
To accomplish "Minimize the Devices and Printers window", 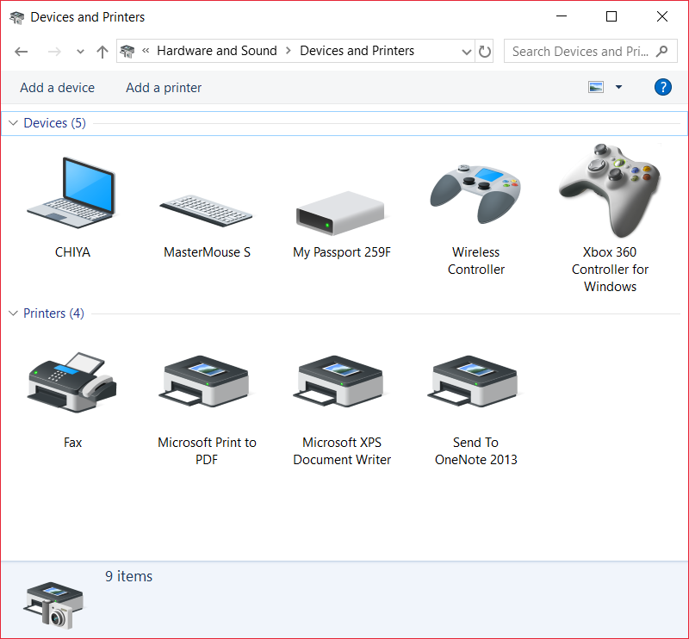I will (x=562, y=16).
